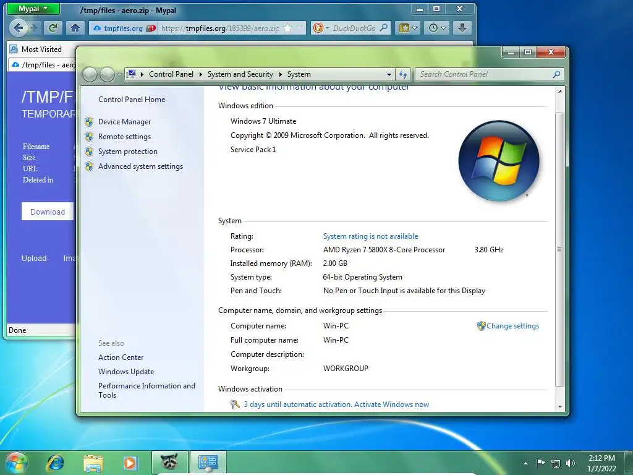Open Action Center flag tray icon
Image resolution: width=633 pixels, height=475 pixels.
pos(540,463)
